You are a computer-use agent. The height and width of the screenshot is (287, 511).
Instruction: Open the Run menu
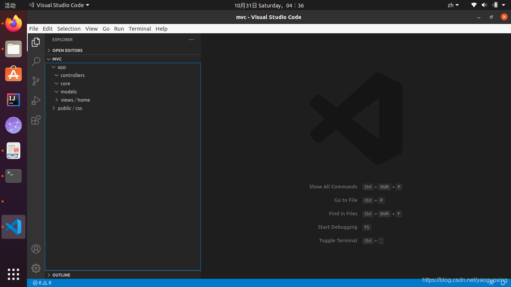click(x=119, y=29)
